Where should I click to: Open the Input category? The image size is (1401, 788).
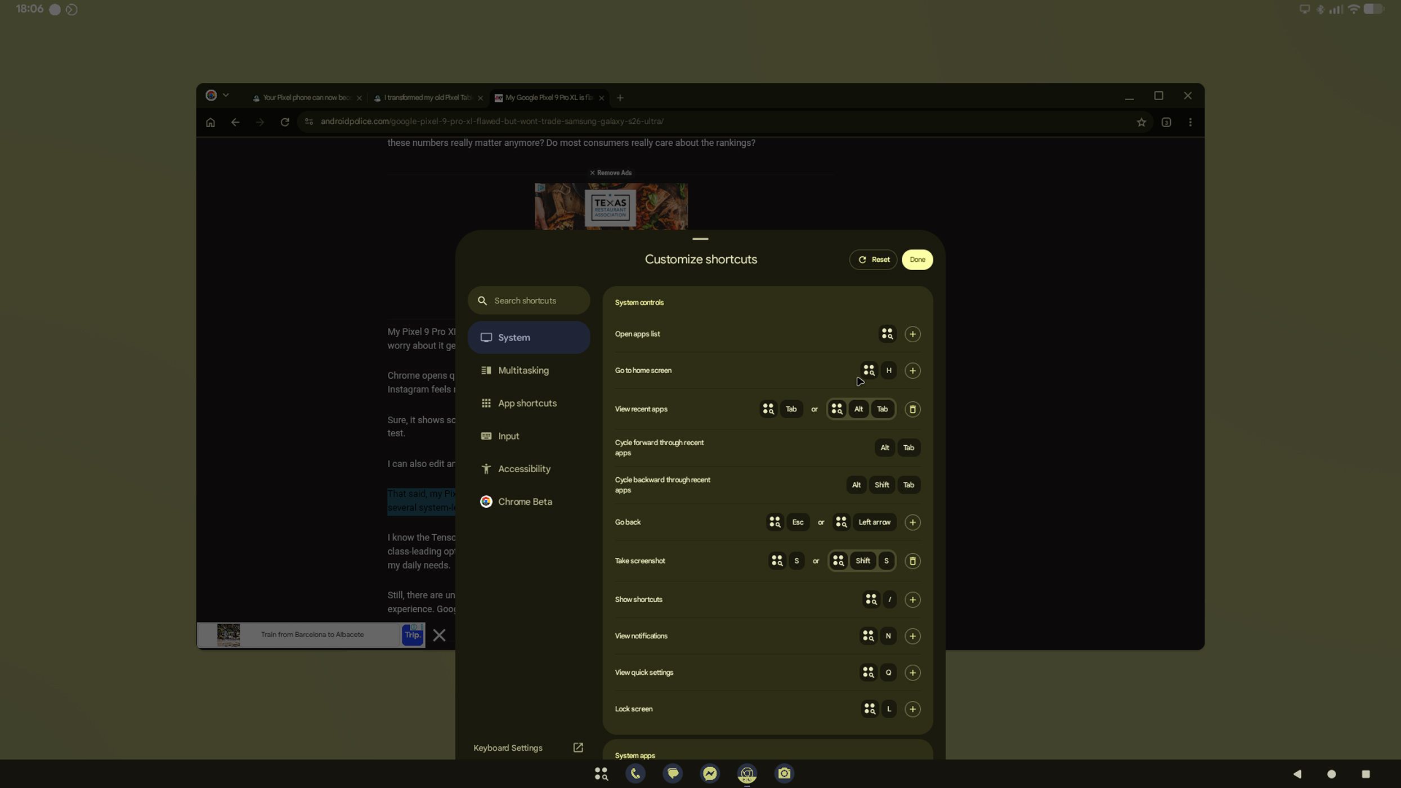[529, 436]
